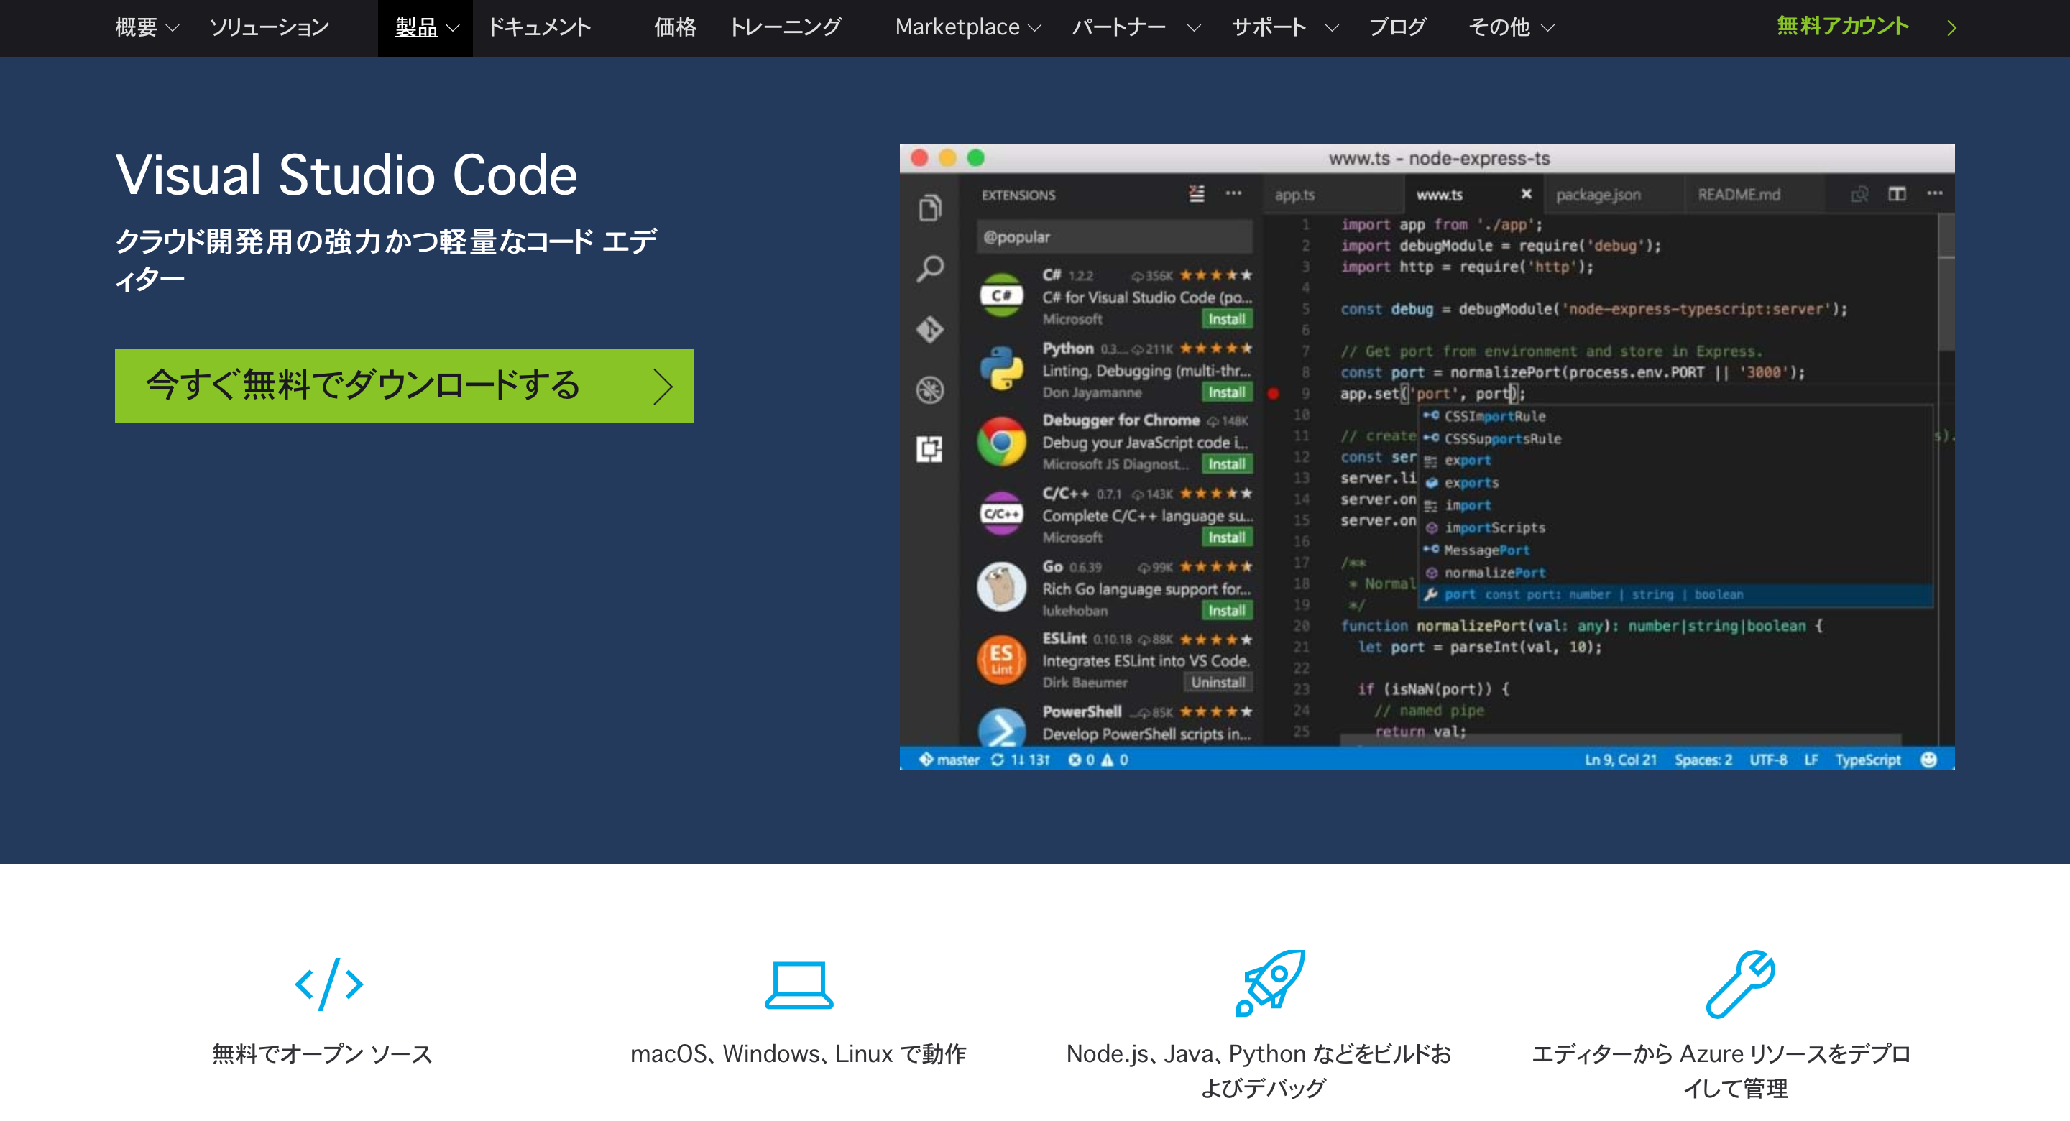Expand the その他 dropdown
Image resolution: width=2070 pixels, height=1121 pixels.
click(x=1512, y=27)
